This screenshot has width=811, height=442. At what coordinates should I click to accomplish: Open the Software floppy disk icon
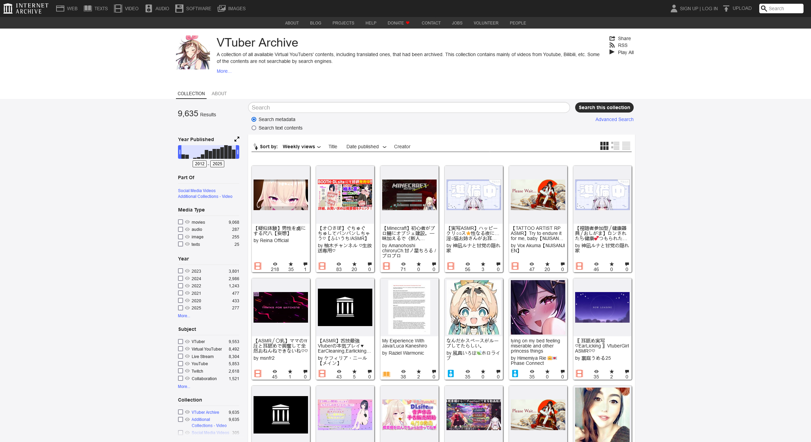pos(179,8)
